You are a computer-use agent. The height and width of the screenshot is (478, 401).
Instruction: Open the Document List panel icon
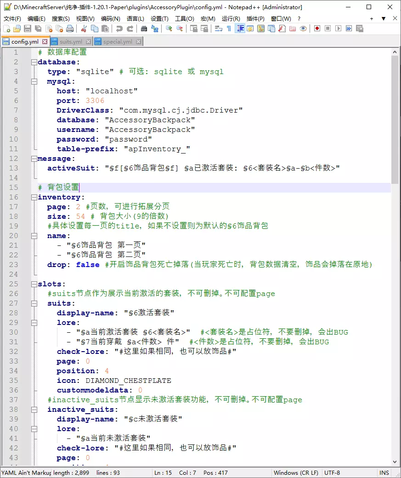pos(271,28)
